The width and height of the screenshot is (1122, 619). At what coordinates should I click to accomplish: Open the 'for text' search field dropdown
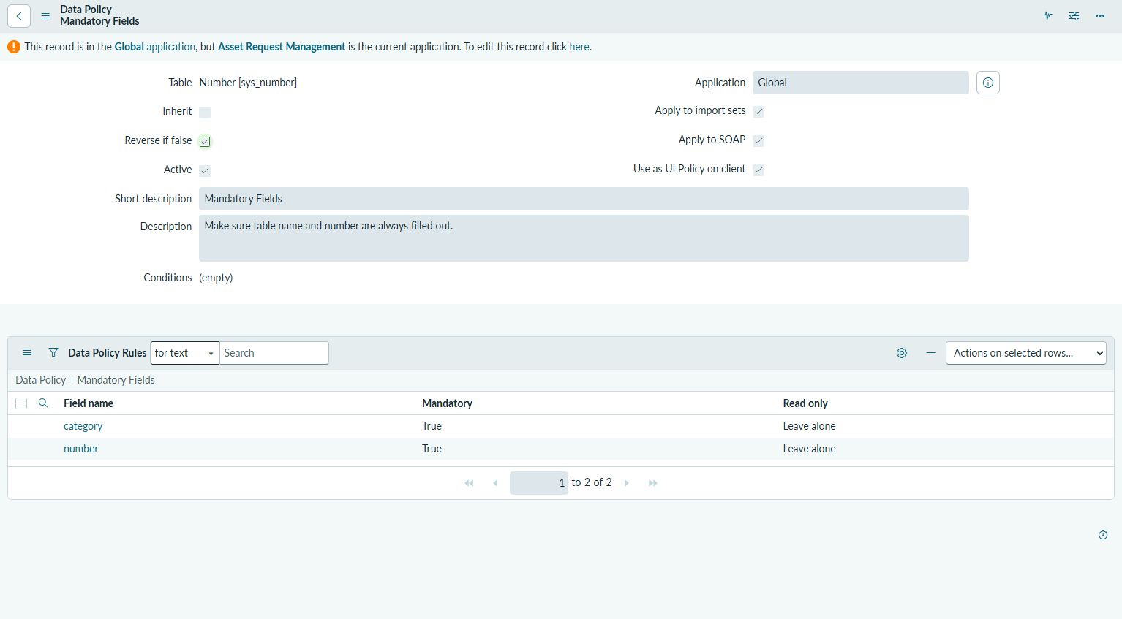[x=185, y=353]
